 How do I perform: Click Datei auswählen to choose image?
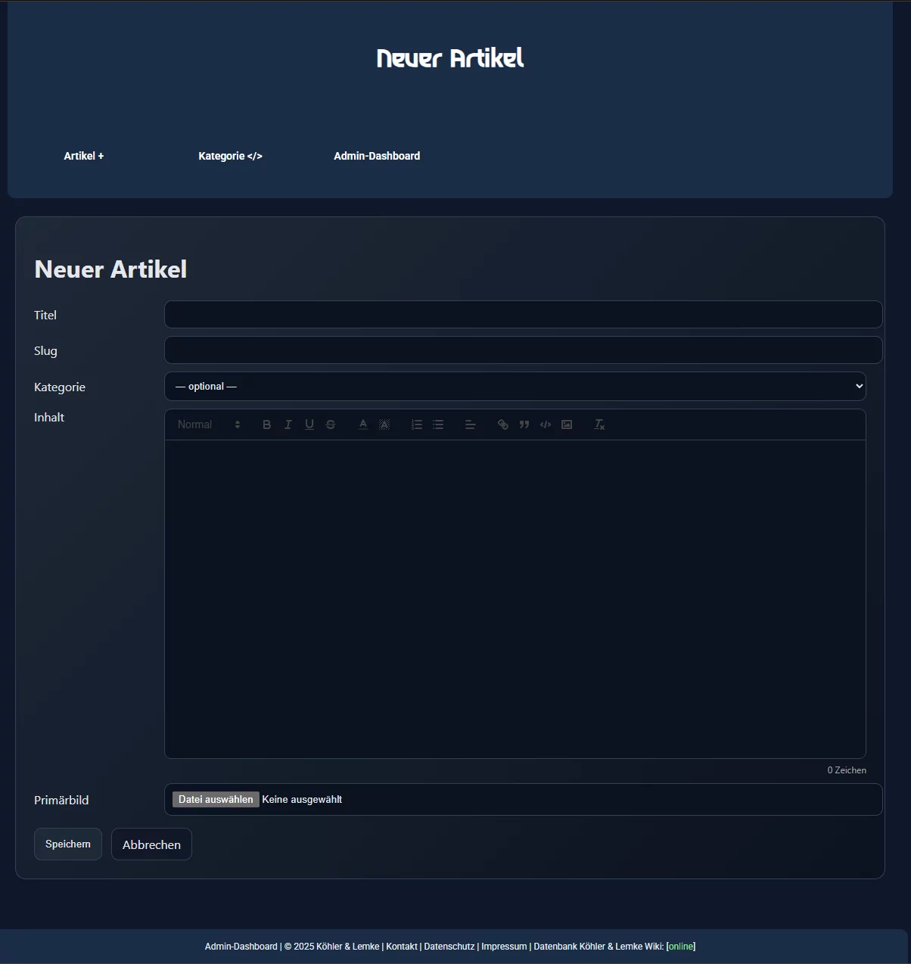216,800
